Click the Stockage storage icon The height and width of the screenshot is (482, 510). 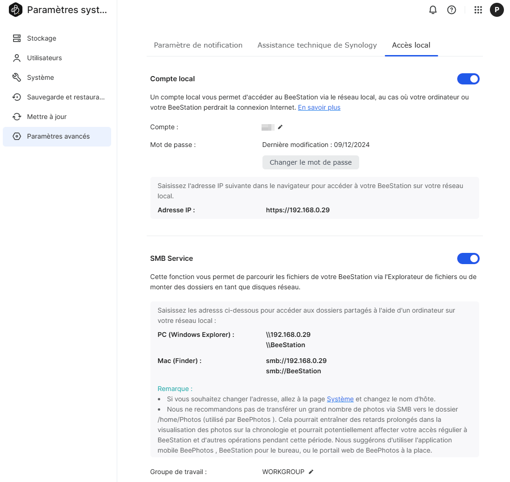point(17,38)
